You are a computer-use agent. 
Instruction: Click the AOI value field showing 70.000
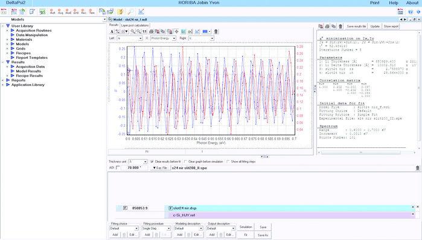pos(134,168)
